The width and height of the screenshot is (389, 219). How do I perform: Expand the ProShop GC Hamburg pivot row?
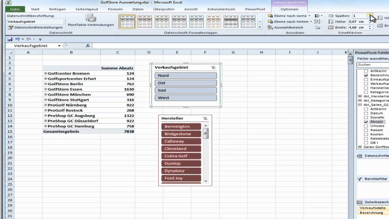pyautogui.click(x=46, y=126)
